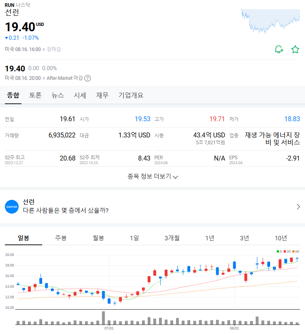
Task: Expand 종목 정보 더보기 section
Action: [152, 176]
